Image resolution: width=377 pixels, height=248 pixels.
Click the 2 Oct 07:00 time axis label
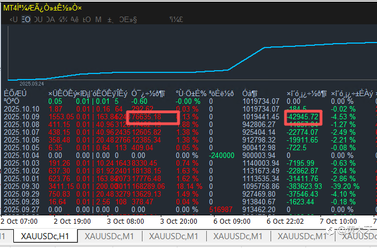tap(19, 221)
